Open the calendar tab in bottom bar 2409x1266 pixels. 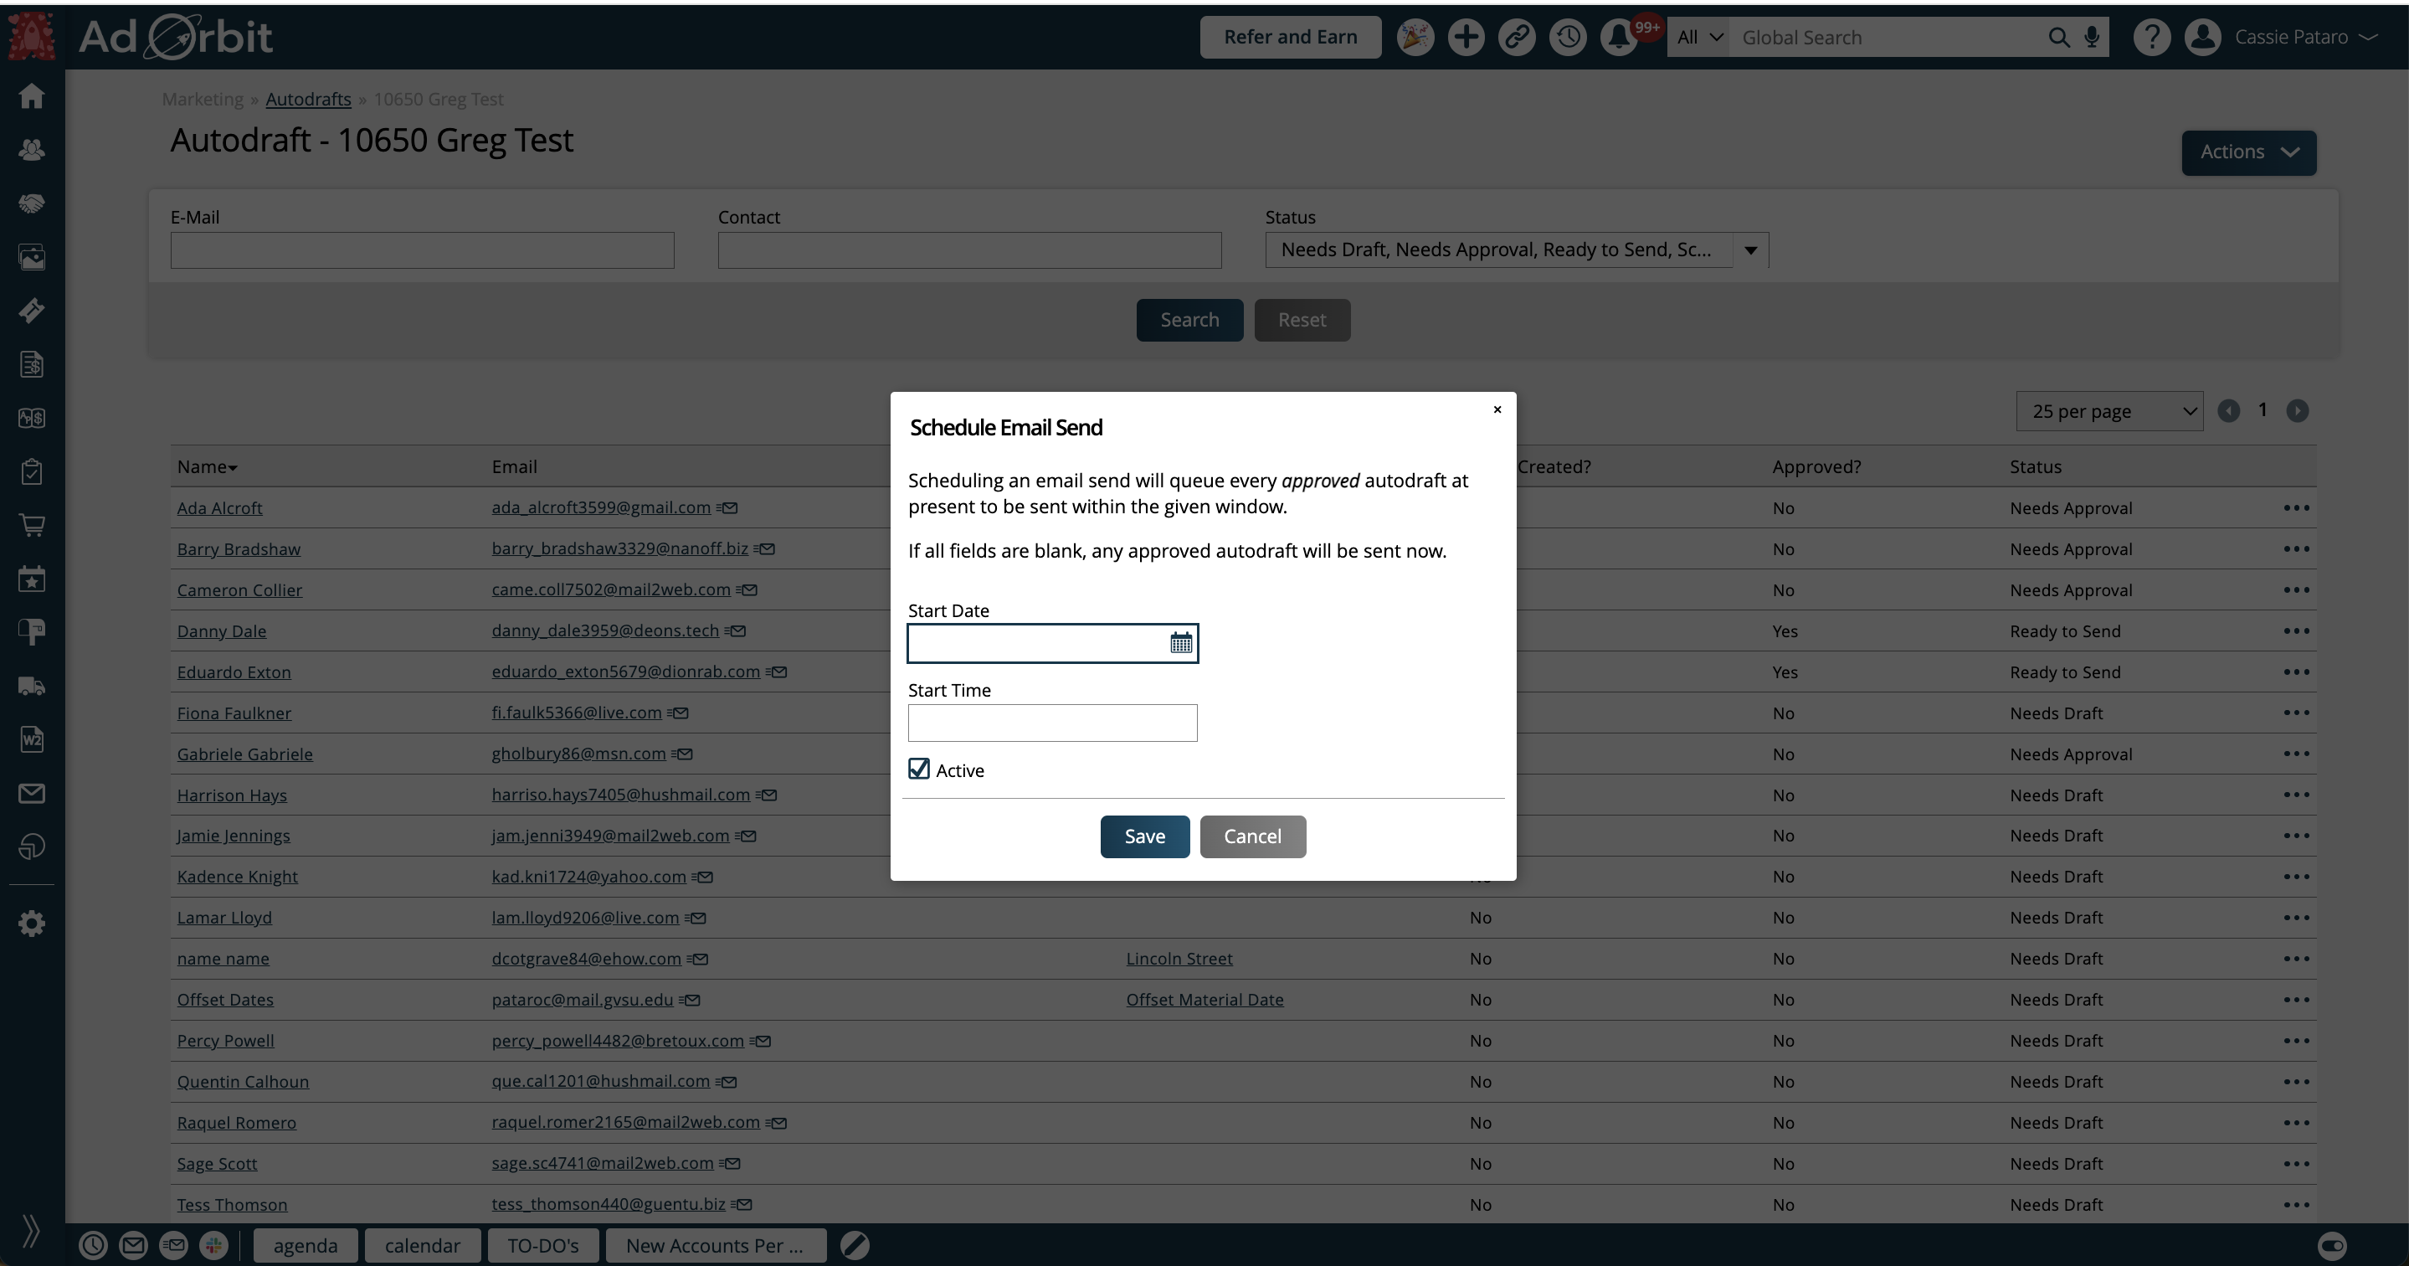click(x=422, y=1245)
